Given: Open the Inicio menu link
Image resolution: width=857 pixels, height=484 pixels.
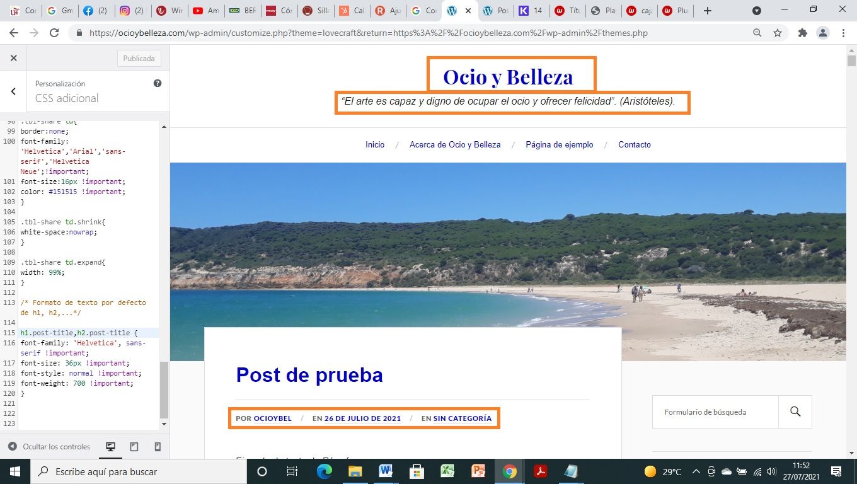Looking at the screenshot, I should coord(375,145).
